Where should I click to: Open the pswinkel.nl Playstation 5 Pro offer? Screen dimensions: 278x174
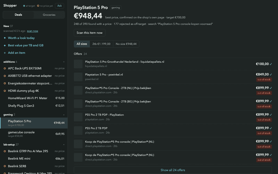173,77
